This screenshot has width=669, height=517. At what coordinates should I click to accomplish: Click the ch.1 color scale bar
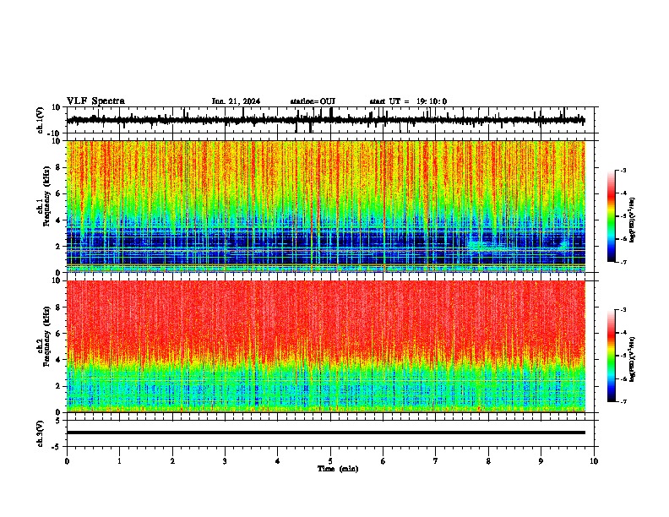pos(611,216)
